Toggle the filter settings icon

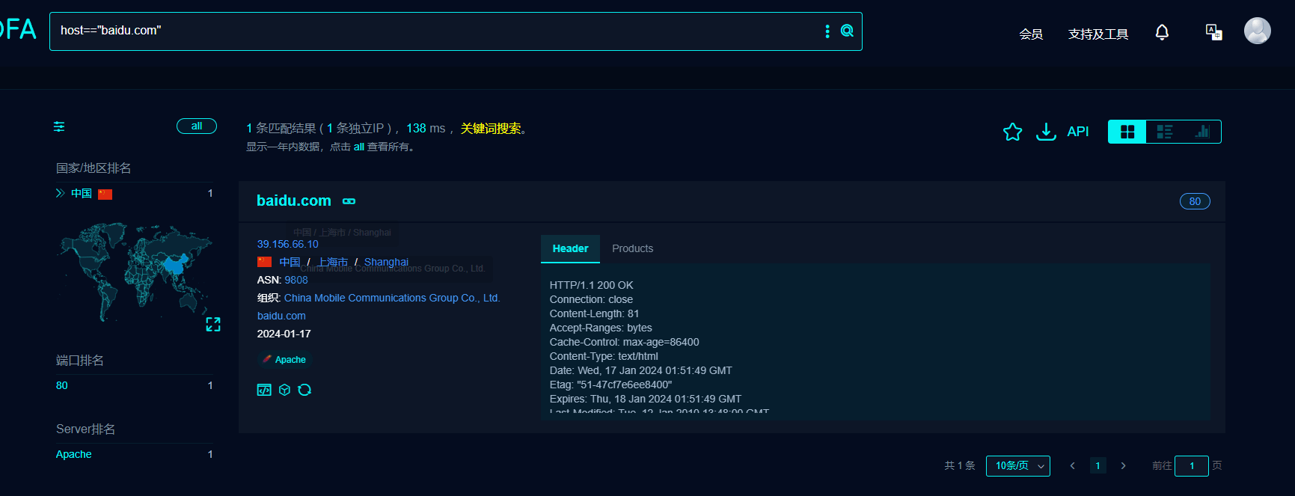point(59,126)
